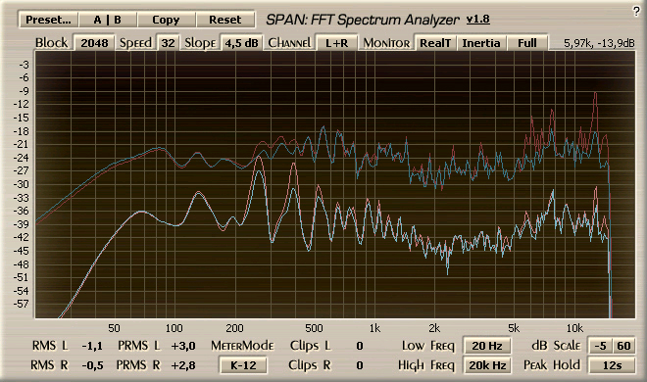The width and height of the screenshot is (647, 382).
Task: Open the K-12 meter mode selector
Action: coord(243,365)
